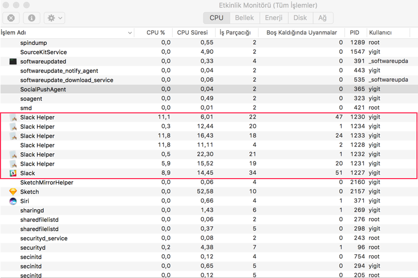Viewport: 418px width, 278px height.
Task: Click wakeups value 47 for Slack Helper
Action: (x=339, y=117)
